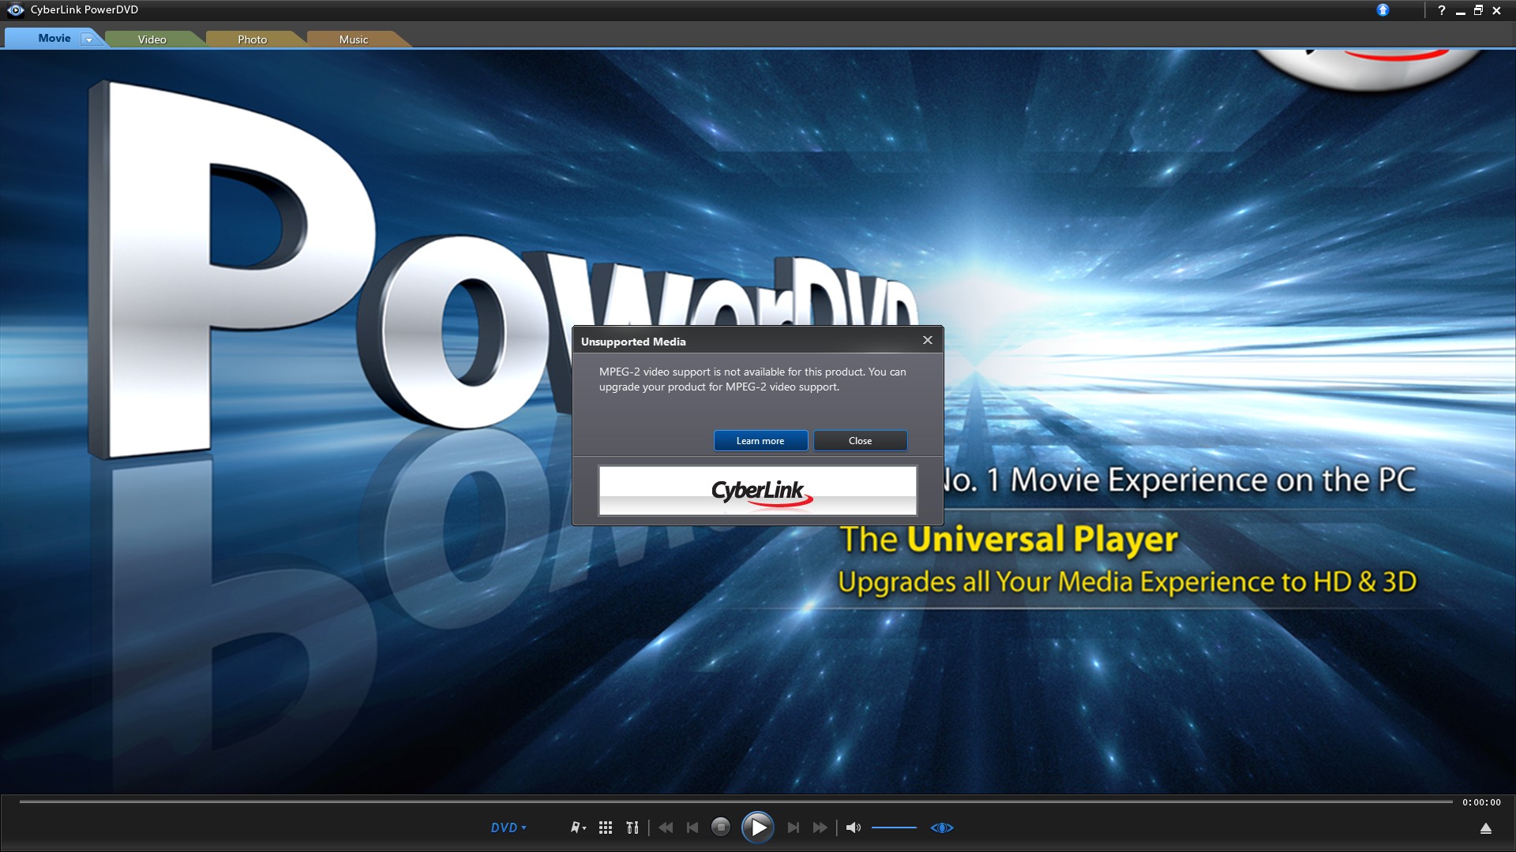Switch to the Video tab
The height and width of the screenshot is (852, 1516).
(x=152, y=39)
